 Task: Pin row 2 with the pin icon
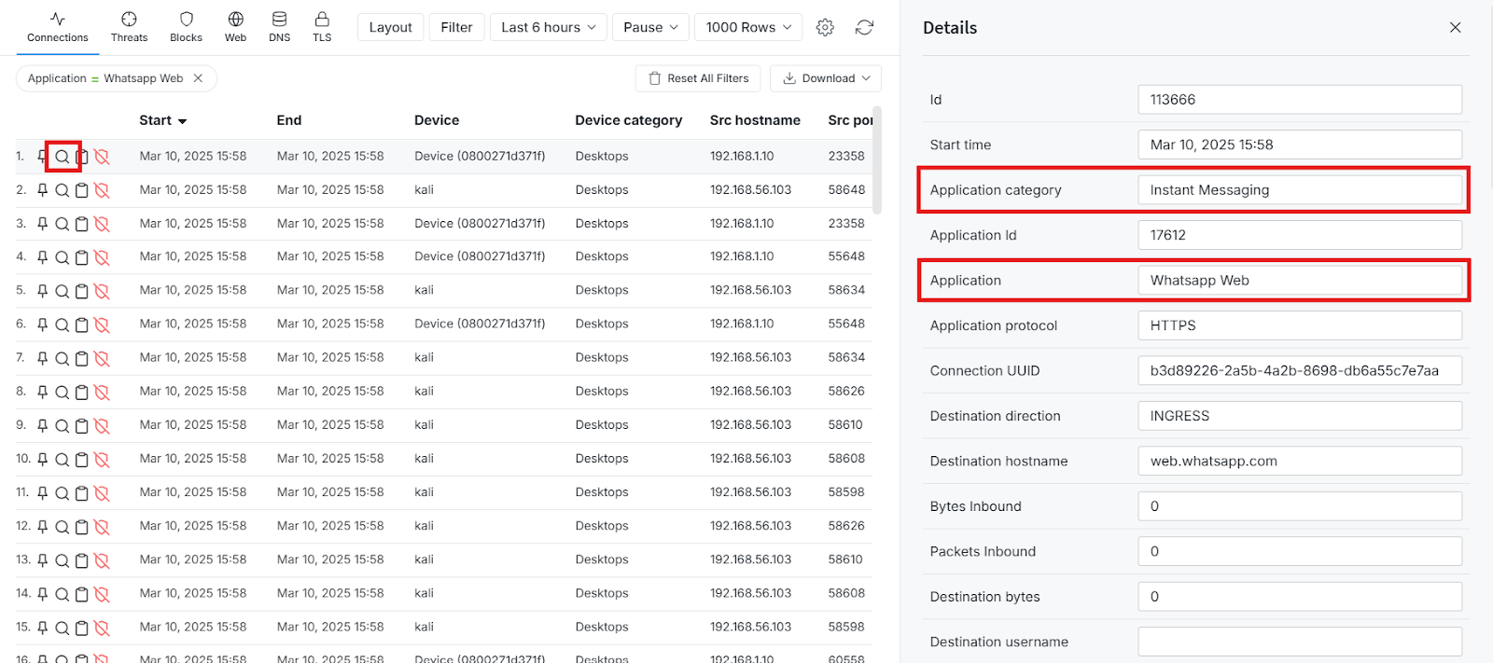click(x=42, y=190)
